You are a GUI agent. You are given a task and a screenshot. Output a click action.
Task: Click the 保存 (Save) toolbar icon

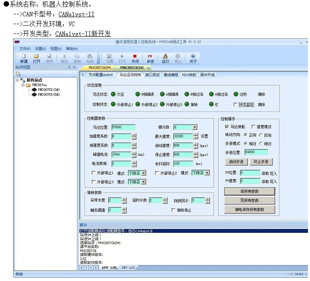coord(49,58)
